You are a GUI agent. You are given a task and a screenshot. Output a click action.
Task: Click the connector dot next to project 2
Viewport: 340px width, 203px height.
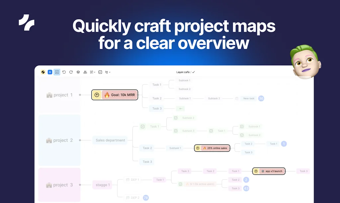point(80,140)
